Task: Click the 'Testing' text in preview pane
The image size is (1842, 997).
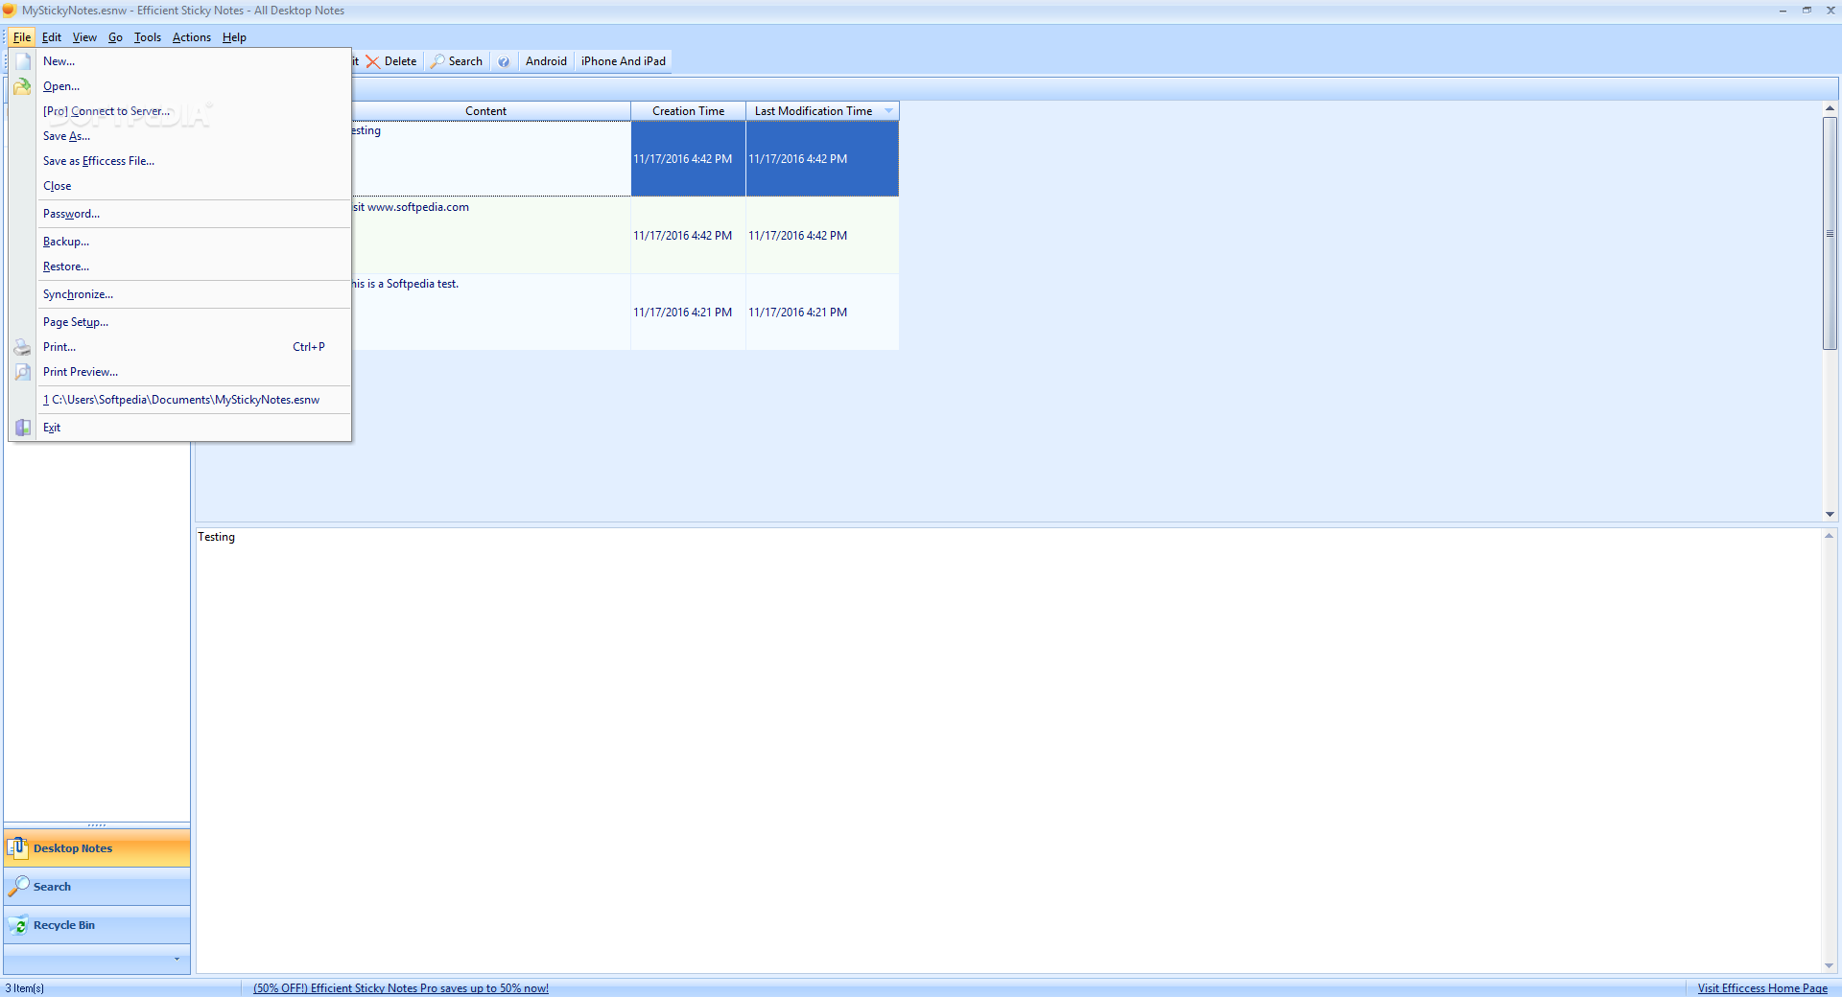Action: click(216, 537)
